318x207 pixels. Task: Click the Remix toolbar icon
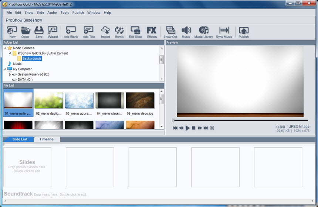(119, 32)
